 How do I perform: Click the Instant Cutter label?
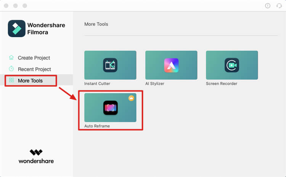tap(97, 84)
